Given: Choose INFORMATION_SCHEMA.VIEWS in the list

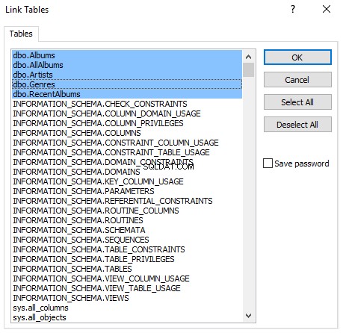Looking at the screenshot, I should pyautogui.click(x=127, y=298).
